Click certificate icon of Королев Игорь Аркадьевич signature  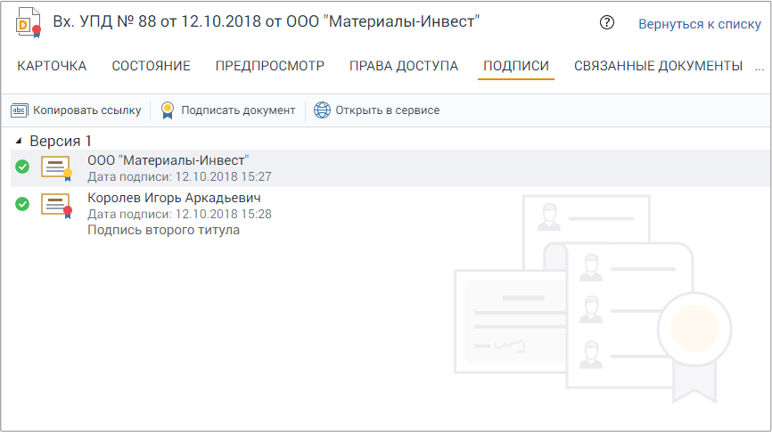click(x=56, y=206)
